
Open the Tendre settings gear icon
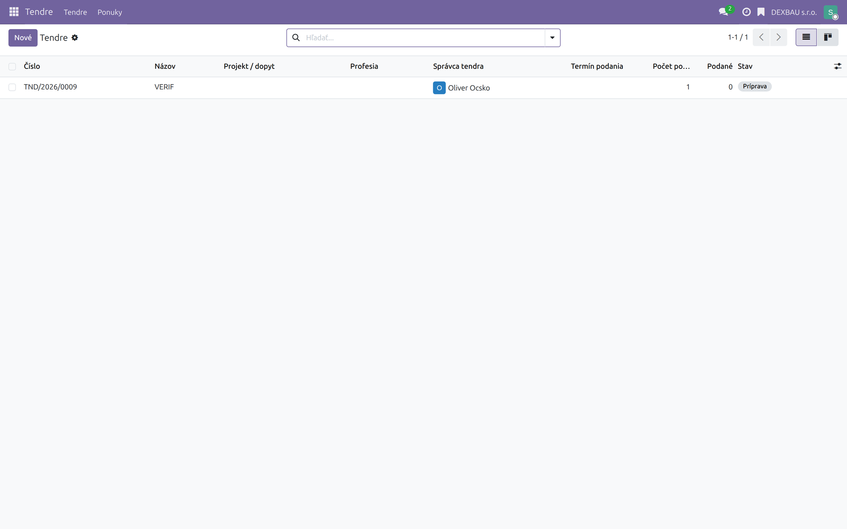pos(75,38)
